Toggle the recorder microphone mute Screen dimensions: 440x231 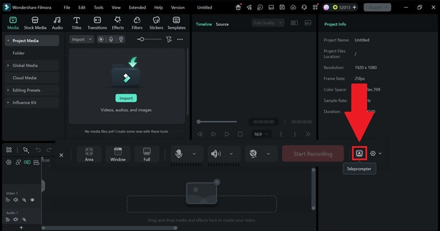point(179,153)
